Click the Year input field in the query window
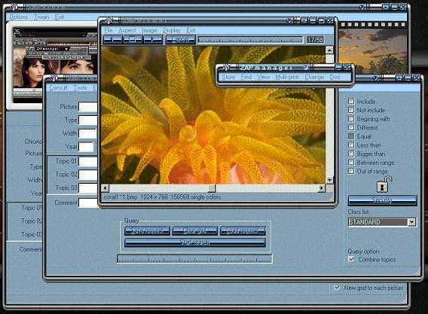This screenshot has height=314, width=428. tap(86, 147)
